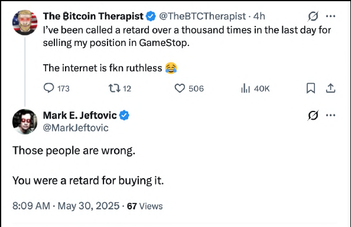Open reply icon with 173 comments
351x227 pixels.
coord(48,88)
